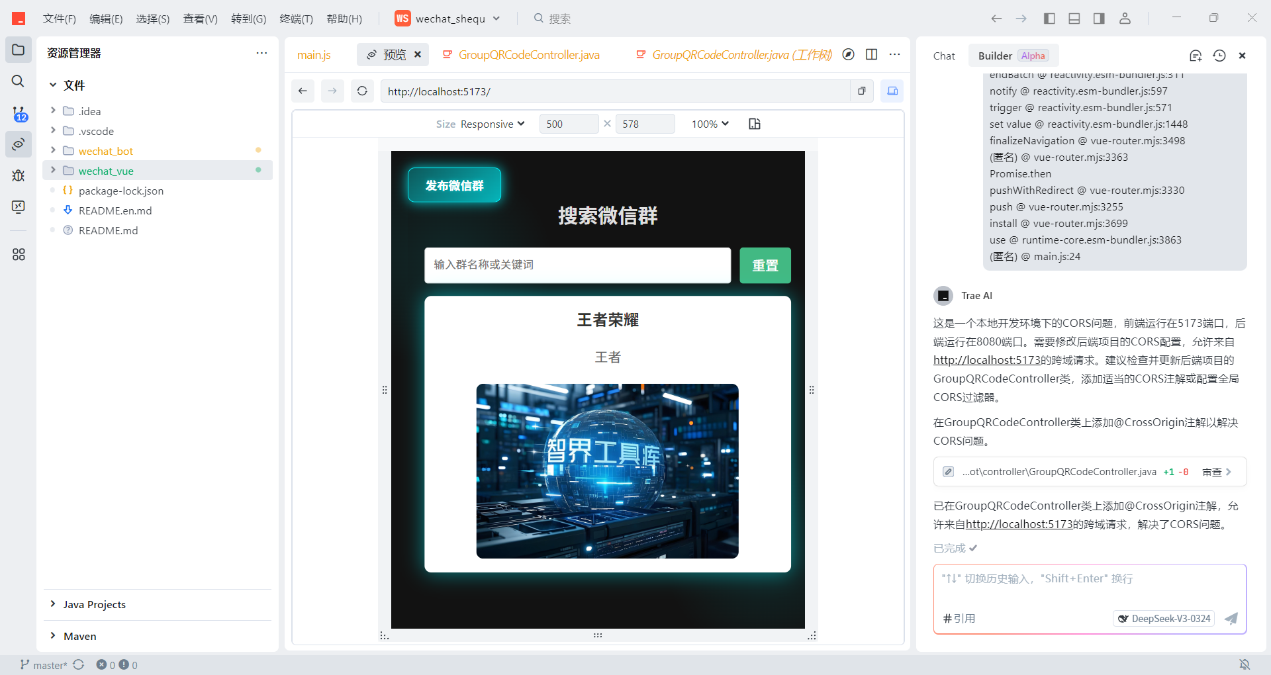Start a new chat session
Image resolution: width=1271 pixels, height=675 pixels.
tap(1196, 56)
